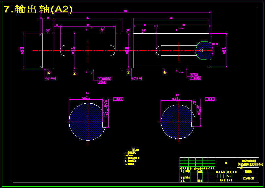Select the tolerance frame attached to datum A leader
This screenshot has width=265, height=188.
coord(51,78)
